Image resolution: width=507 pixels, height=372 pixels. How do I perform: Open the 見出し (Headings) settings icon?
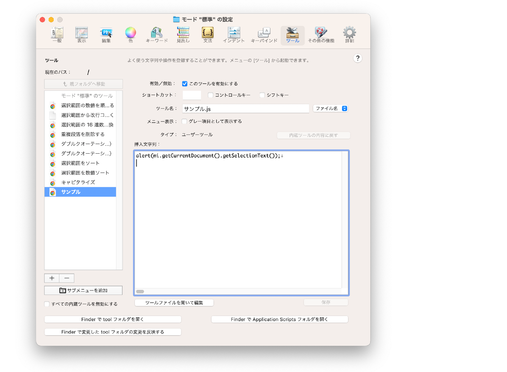tap(183, 33)
